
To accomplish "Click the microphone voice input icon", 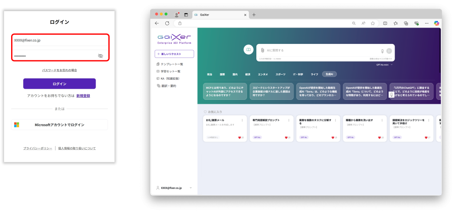I will point(382,51).
